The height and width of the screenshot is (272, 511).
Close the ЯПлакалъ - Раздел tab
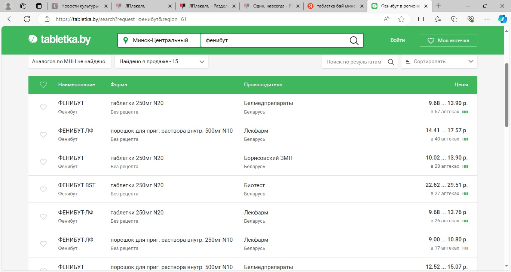coord(234,6)
